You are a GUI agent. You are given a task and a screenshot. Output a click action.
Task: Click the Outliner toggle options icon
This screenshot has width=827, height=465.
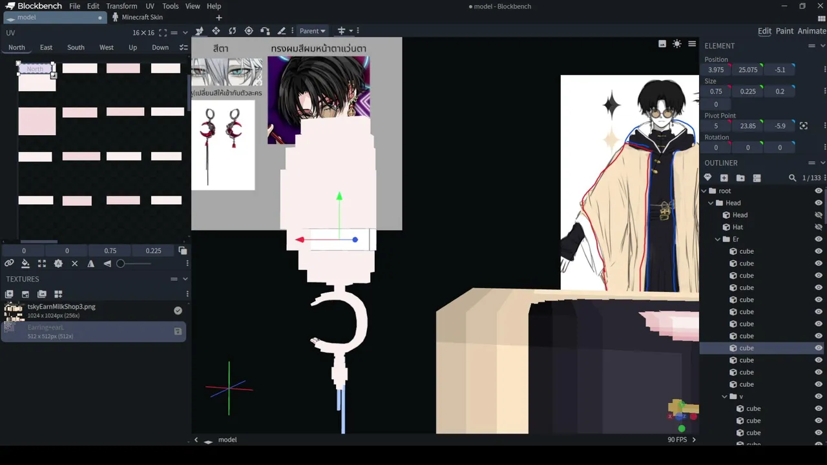coord(757,178)
